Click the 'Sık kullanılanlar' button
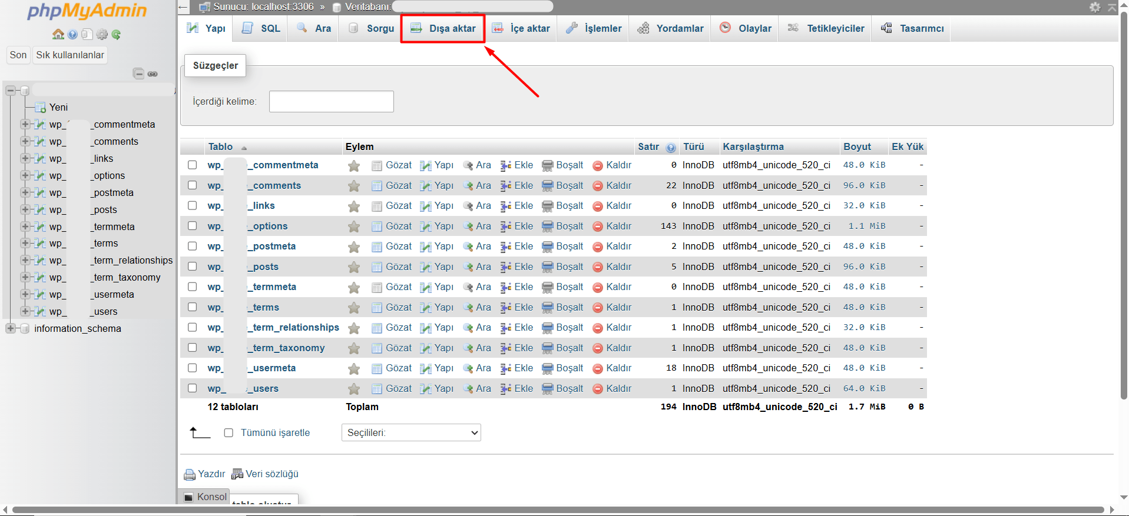The height and width of the screenshot is (516, 1129). (x=70, y=55)
